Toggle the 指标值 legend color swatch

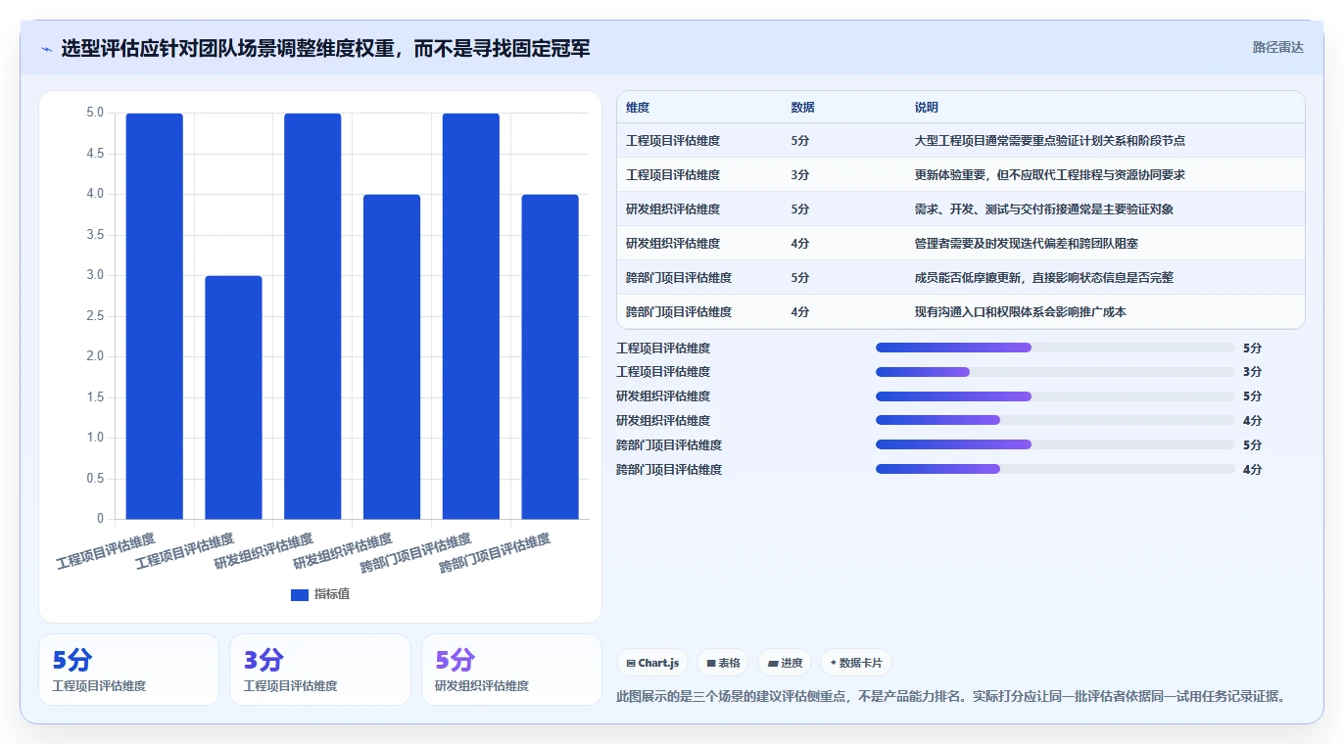point(300,595)
